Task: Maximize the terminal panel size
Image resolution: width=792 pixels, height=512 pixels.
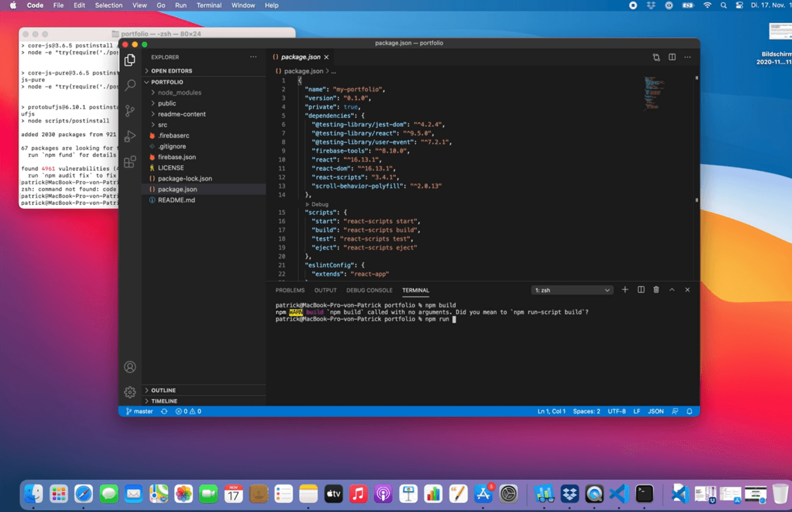Action: pyautogui.click(x=672, y=290)
